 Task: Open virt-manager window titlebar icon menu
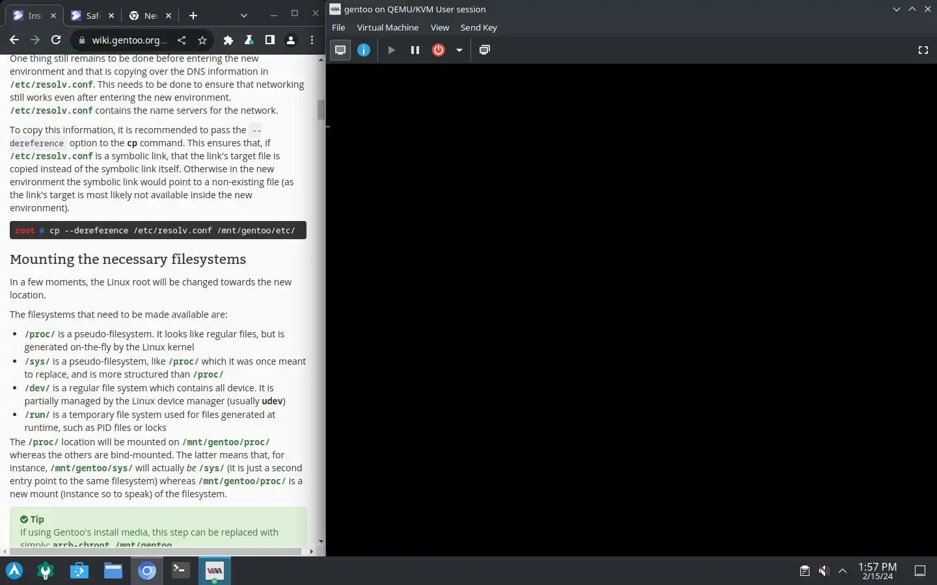(335, 9)
